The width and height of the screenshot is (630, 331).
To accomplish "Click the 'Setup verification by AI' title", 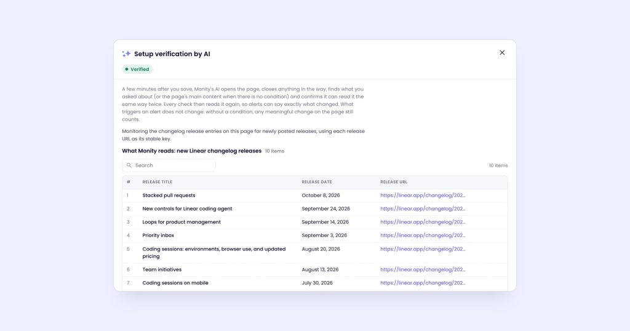I will (172, 54).
